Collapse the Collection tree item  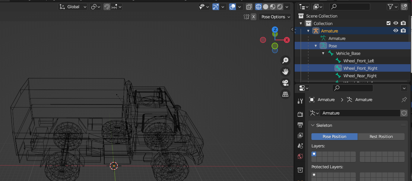pos(301,24)
